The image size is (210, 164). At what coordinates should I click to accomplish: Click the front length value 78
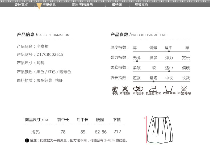pos(63,132)
